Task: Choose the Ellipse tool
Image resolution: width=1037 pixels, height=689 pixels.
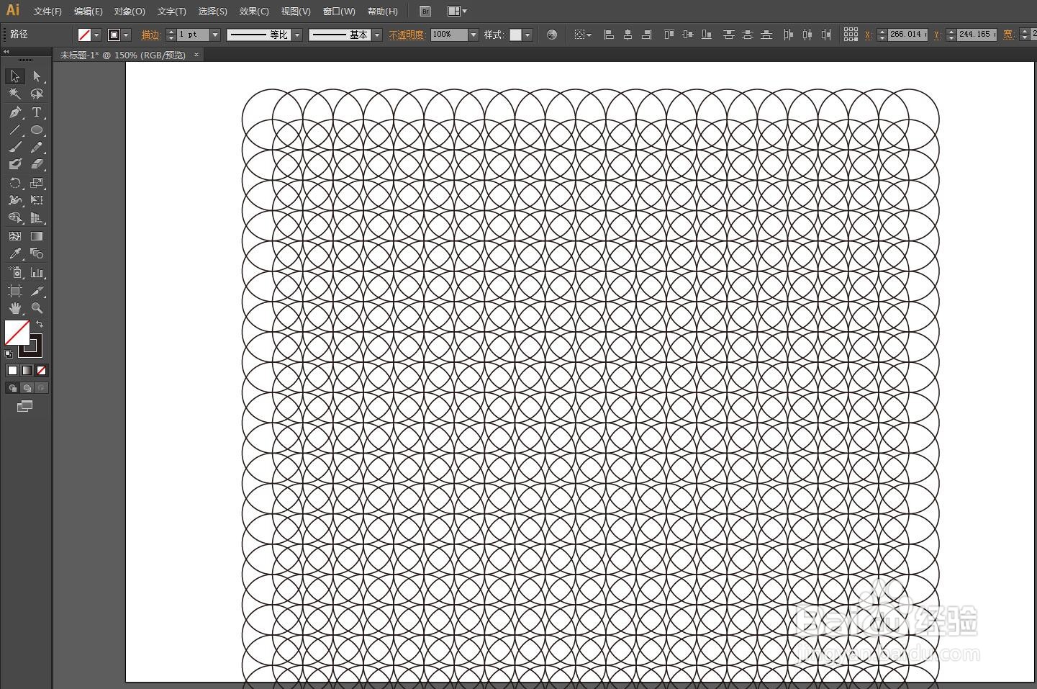Action: coord(37,130)
